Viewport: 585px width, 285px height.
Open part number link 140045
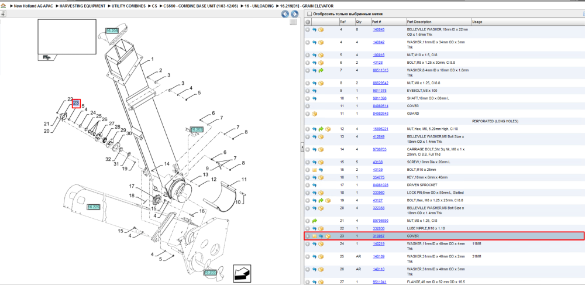[x=378, y=29]
